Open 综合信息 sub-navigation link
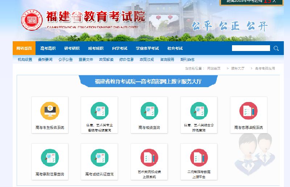 [127, 60]
